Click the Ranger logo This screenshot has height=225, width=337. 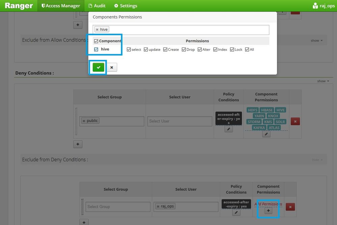pyautogui.click(x=19, y=6)
